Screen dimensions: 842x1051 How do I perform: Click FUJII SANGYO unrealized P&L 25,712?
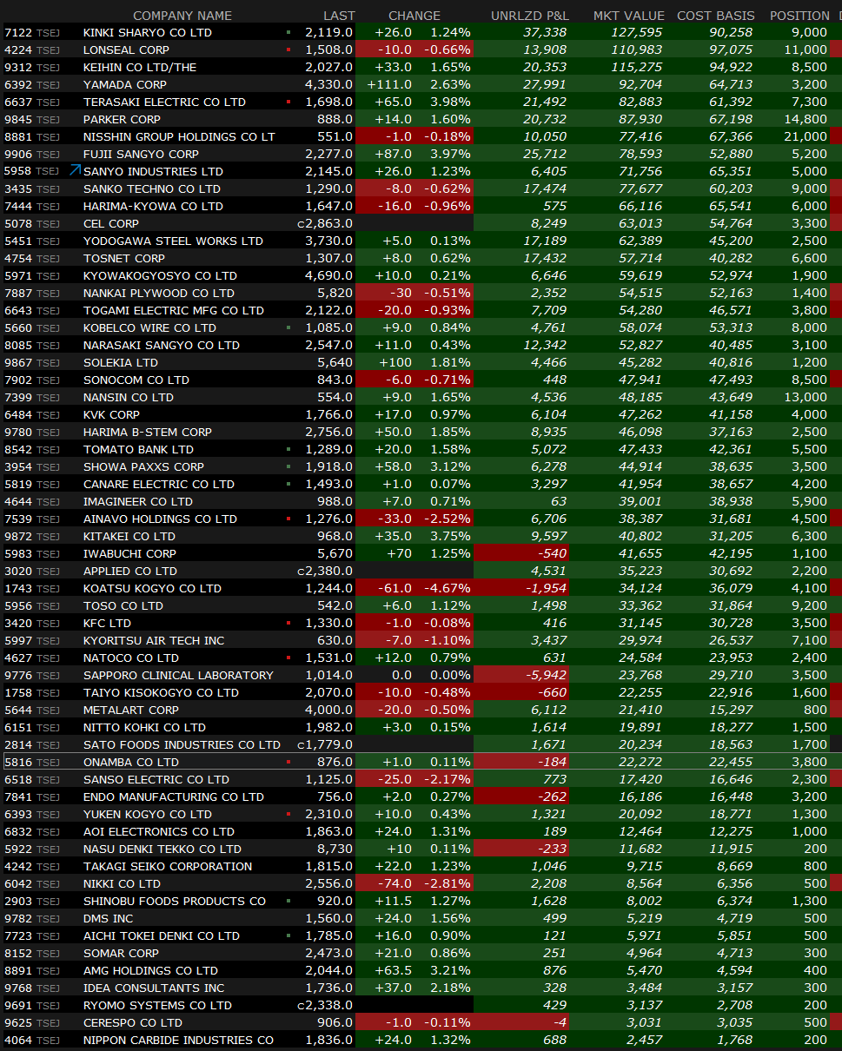(x=546, y=154)
